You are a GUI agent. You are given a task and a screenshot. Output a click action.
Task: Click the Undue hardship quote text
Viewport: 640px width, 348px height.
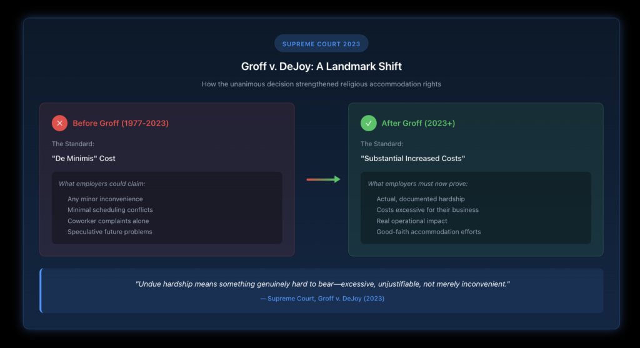(322, 284)
